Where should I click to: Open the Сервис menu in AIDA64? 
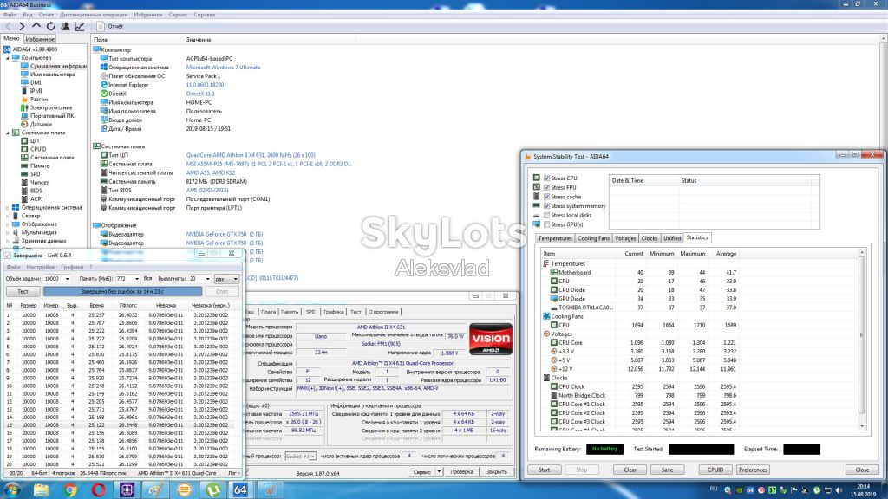[178, 15]
